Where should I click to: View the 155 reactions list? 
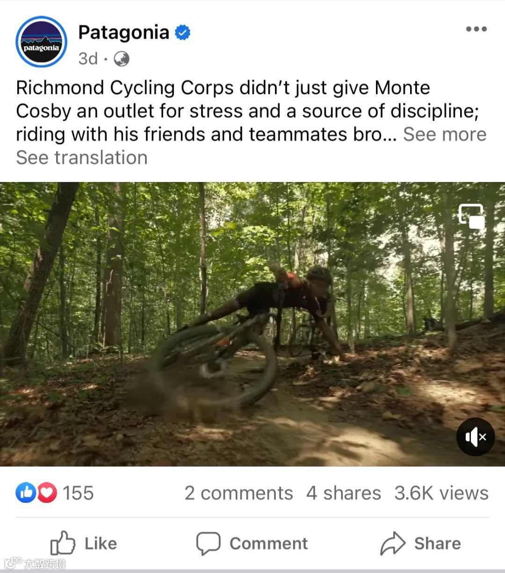click(78, 493)
